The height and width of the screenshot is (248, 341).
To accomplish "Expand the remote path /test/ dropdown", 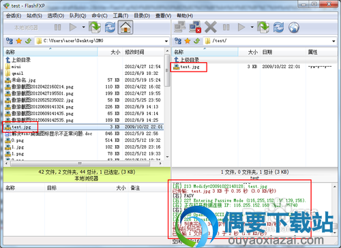I will (333, 42).
